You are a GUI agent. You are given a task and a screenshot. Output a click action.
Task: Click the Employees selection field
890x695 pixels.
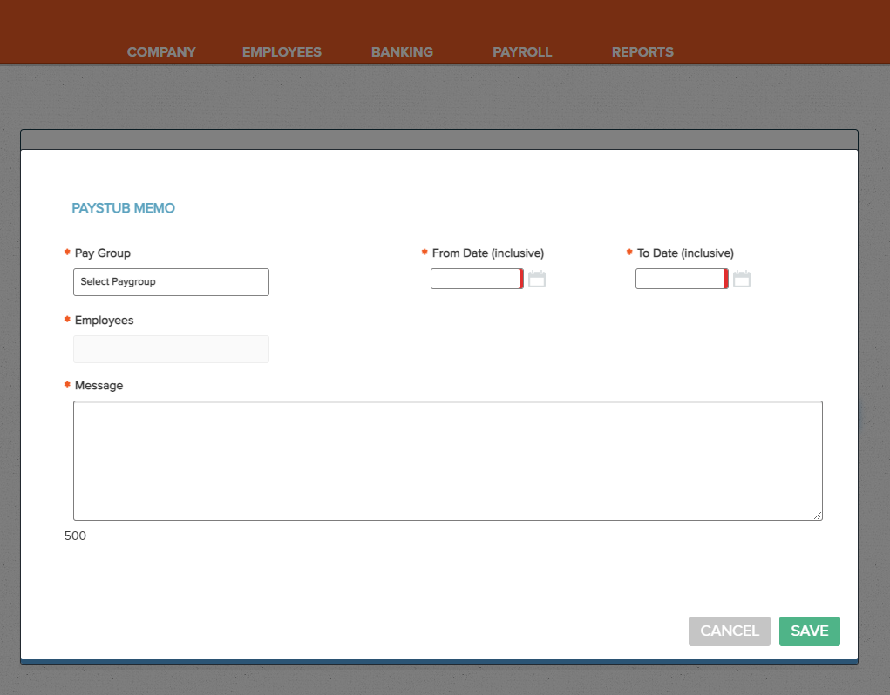click(171, 349)
